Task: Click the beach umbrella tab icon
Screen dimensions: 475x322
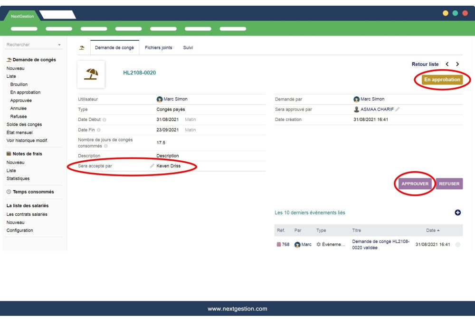Action: (x=82, y=48)
